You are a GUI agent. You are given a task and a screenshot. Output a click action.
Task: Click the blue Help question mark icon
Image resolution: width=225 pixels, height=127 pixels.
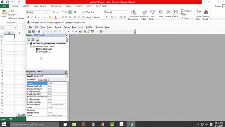pyautogui.click(x=101, y=31)
